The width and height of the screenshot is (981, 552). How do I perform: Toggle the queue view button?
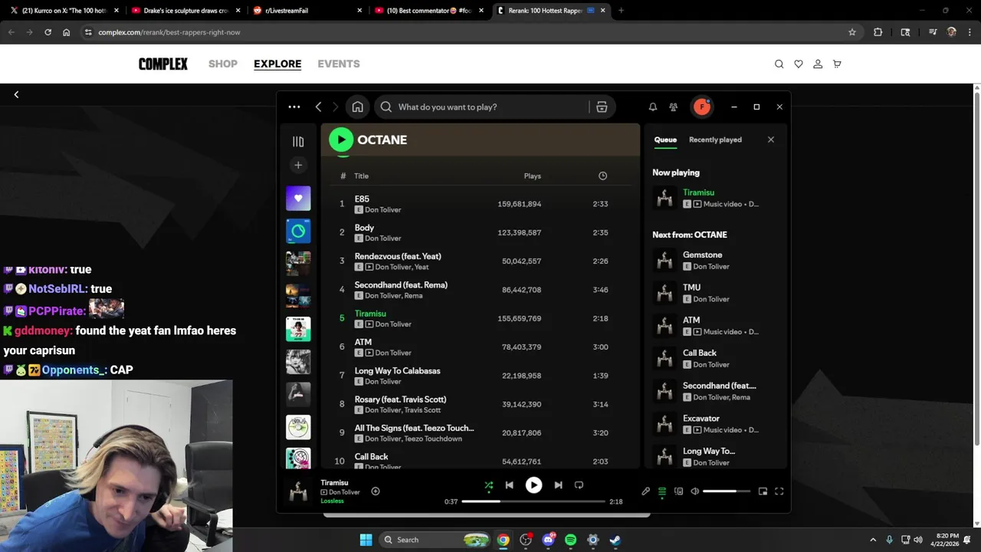(662, 491)
